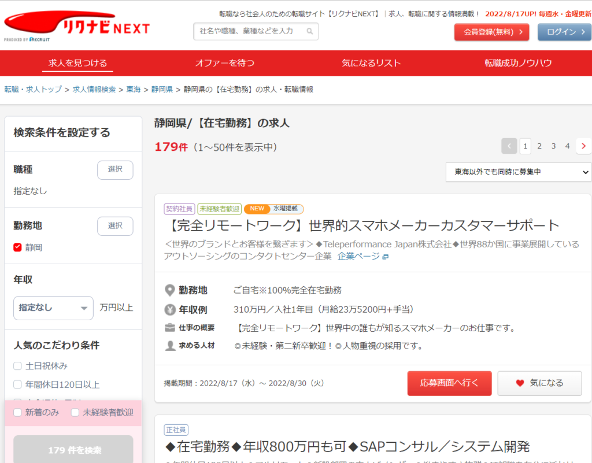
Task: Uncheck the 静岡 location checkbox
Action: pos(17,247)
